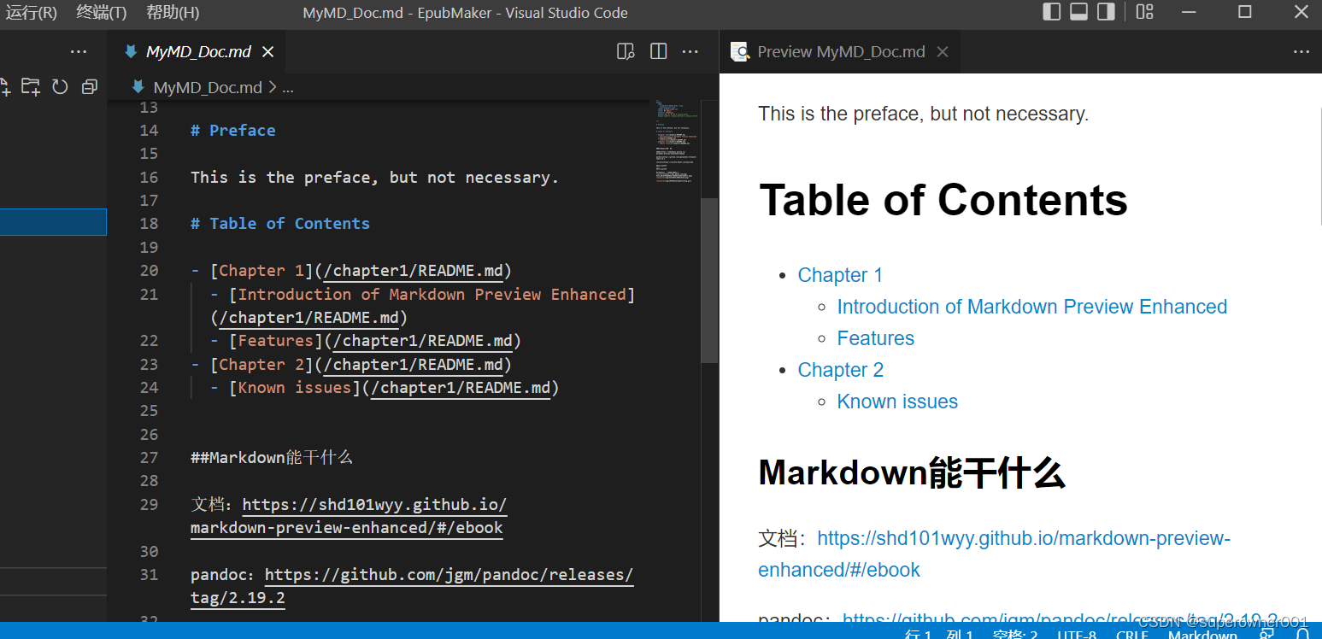The height and width of the screenshot is (639, 1322).
Task: Open Features link in preview
Action: pyautogui.click(x=876, y=338)
